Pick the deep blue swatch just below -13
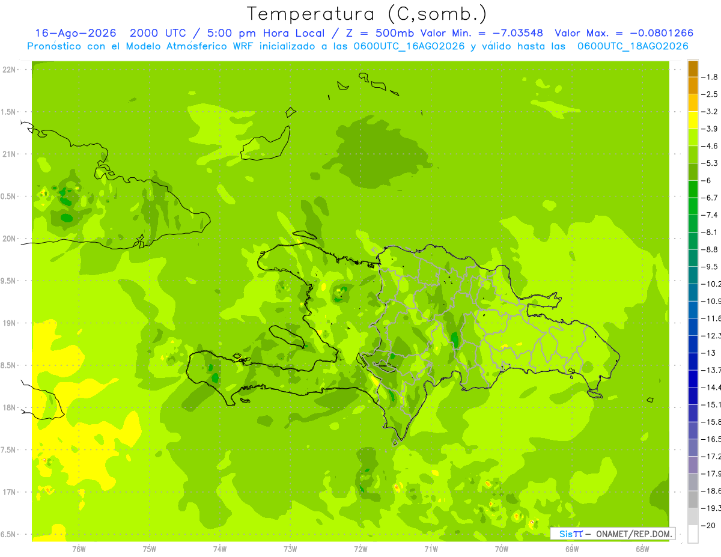Screen dimensions: 721x557 point(693,362)
